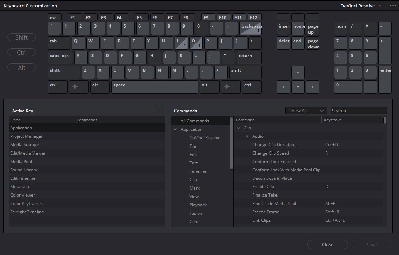This screenshot has width=399, height=255.
Task: Select the Media Pool panel row
Action: pos(87,161)
